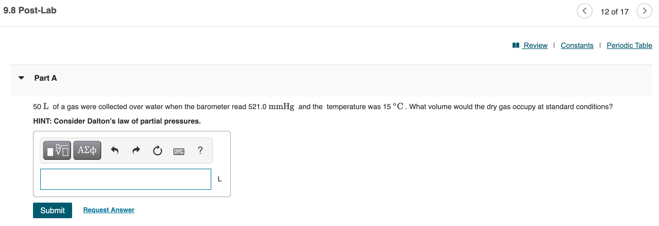Open equation editor help question mark
This screenshot has width=659, height=226.
tap(200, 151)
